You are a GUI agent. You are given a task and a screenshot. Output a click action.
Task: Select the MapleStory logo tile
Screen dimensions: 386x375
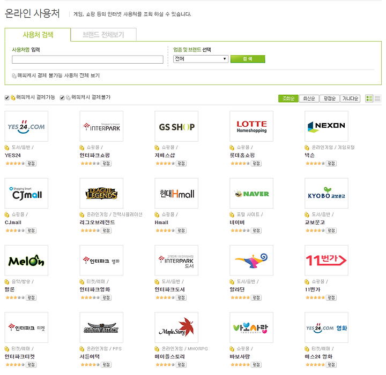pos(176,327)
